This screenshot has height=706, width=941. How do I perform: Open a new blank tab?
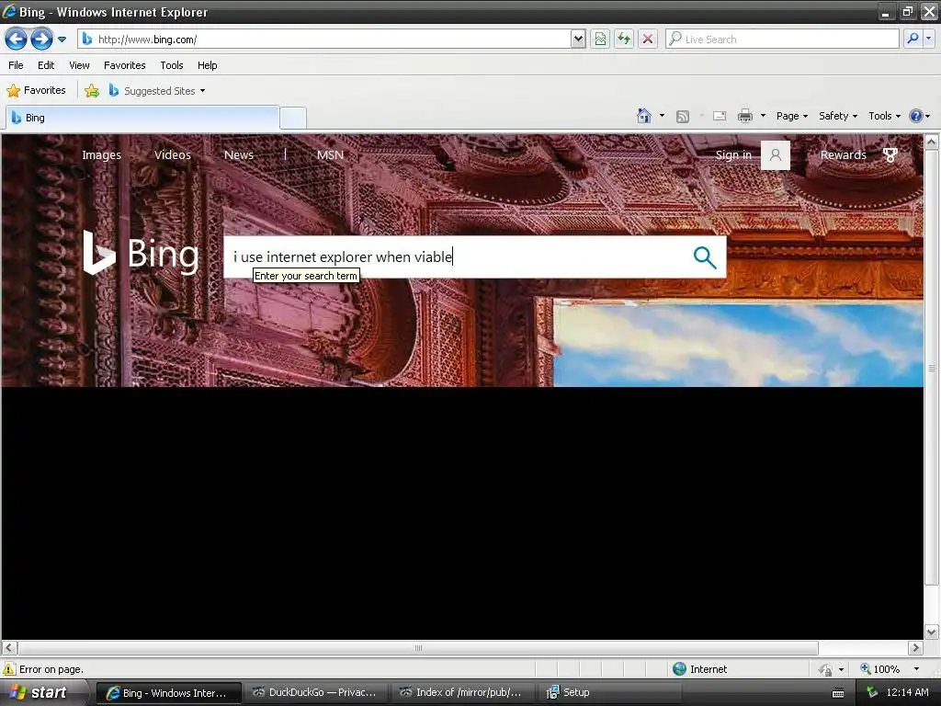[x=293, y=118]
